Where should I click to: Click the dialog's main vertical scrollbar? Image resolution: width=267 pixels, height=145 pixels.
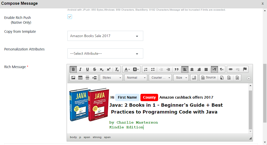265,93
